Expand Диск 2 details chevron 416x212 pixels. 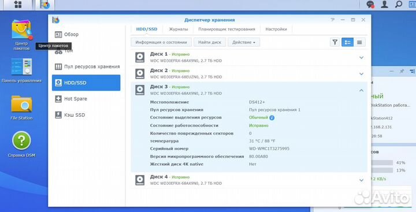click(x=361, y=74)
